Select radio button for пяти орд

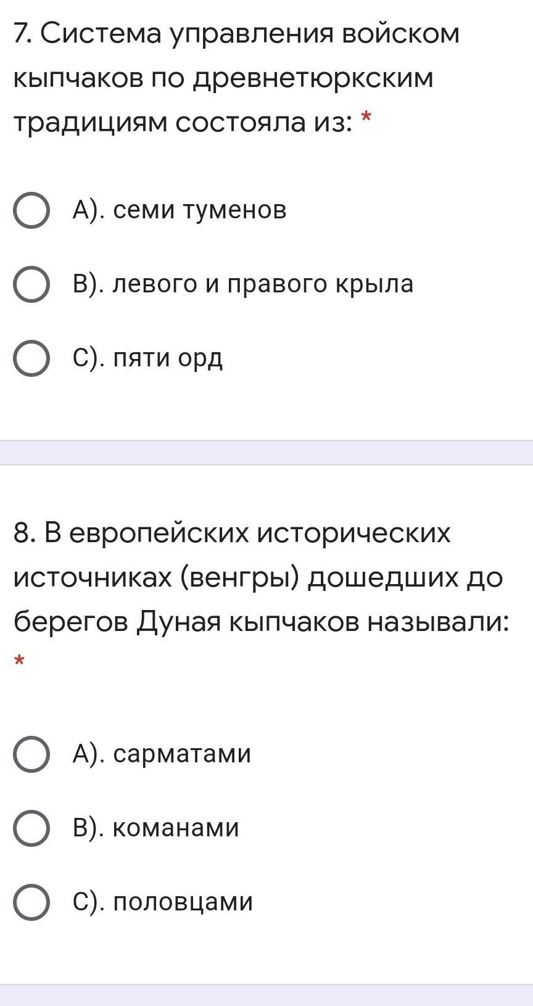click(31, 358)
